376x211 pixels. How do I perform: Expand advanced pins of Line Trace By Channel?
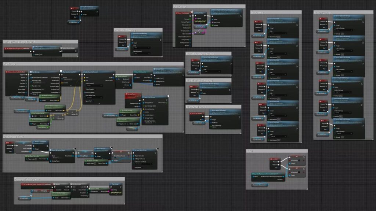click(99, 104)
